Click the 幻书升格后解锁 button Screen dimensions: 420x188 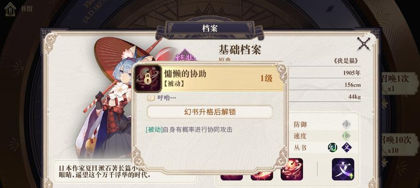point(210,112)
